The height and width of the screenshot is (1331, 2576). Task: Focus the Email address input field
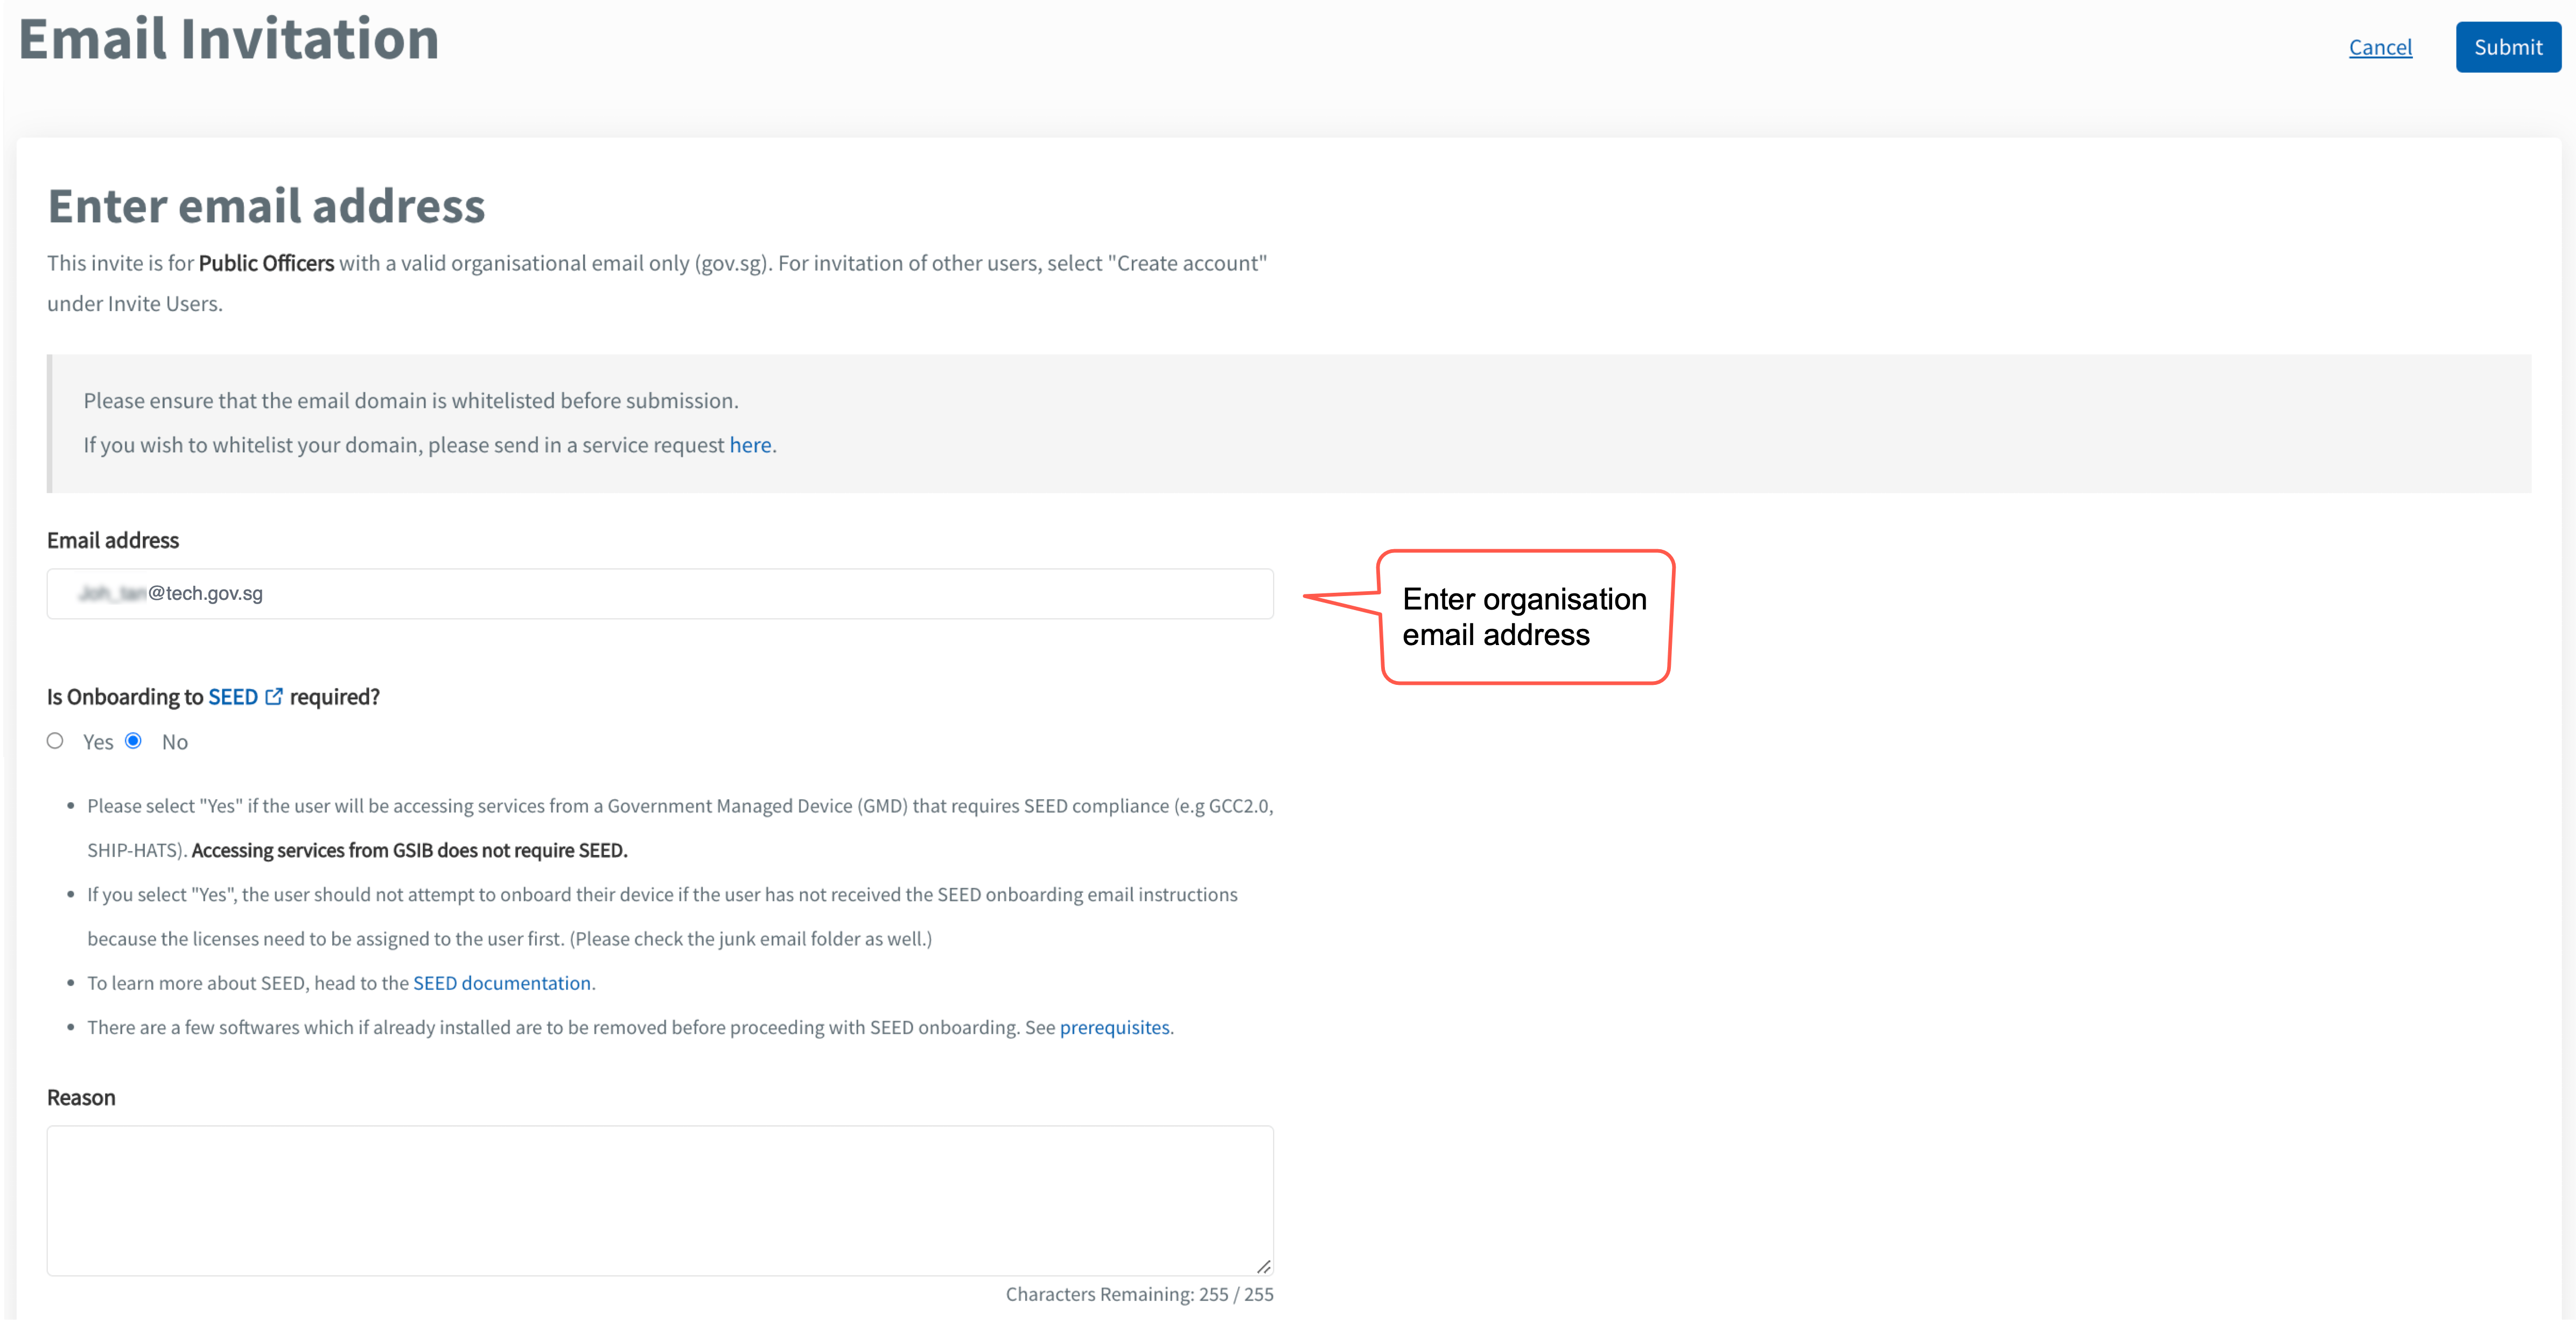660,594
